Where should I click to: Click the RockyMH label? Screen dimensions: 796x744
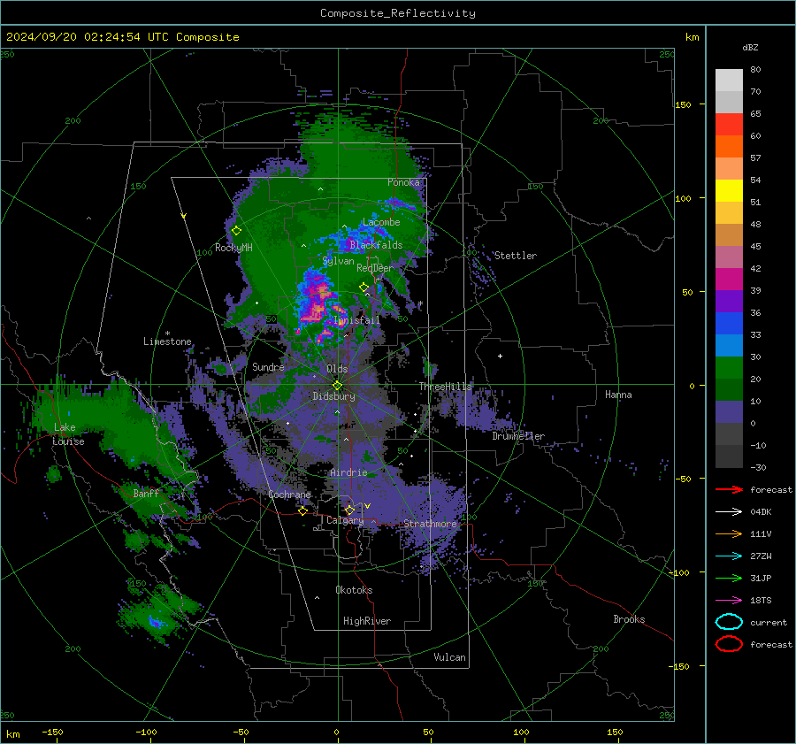click(233, 248)
